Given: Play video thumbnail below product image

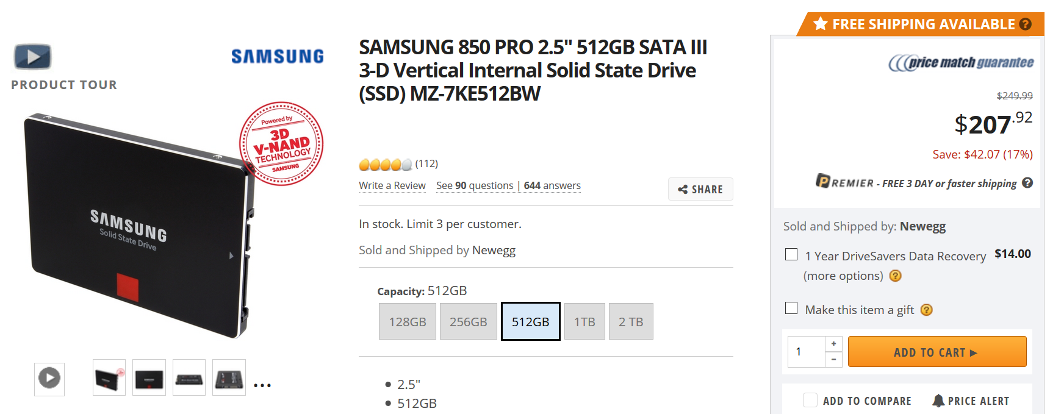Looking at the screenshot, I should tap(49, 378).
